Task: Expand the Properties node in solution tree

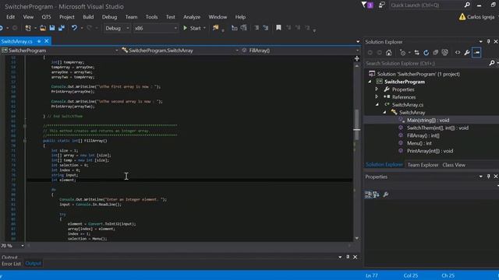Action: pyautogui.click(x=377, y=89)
